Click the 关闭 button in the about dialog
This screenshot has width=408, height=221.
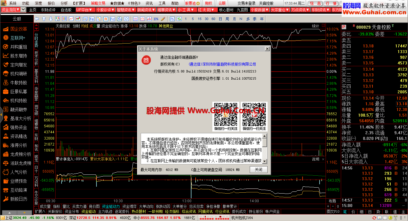pos(258,169)
